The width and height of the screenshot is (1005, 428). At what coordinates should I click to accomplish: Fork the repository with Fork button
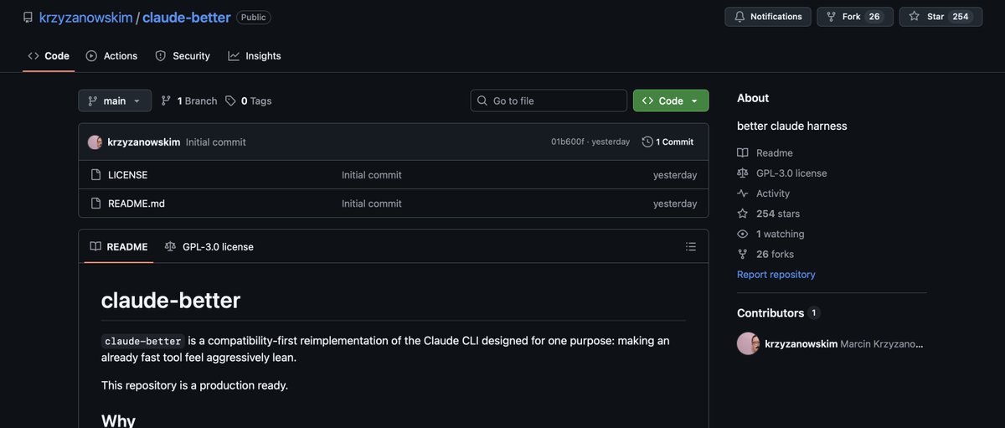(854, 17)
